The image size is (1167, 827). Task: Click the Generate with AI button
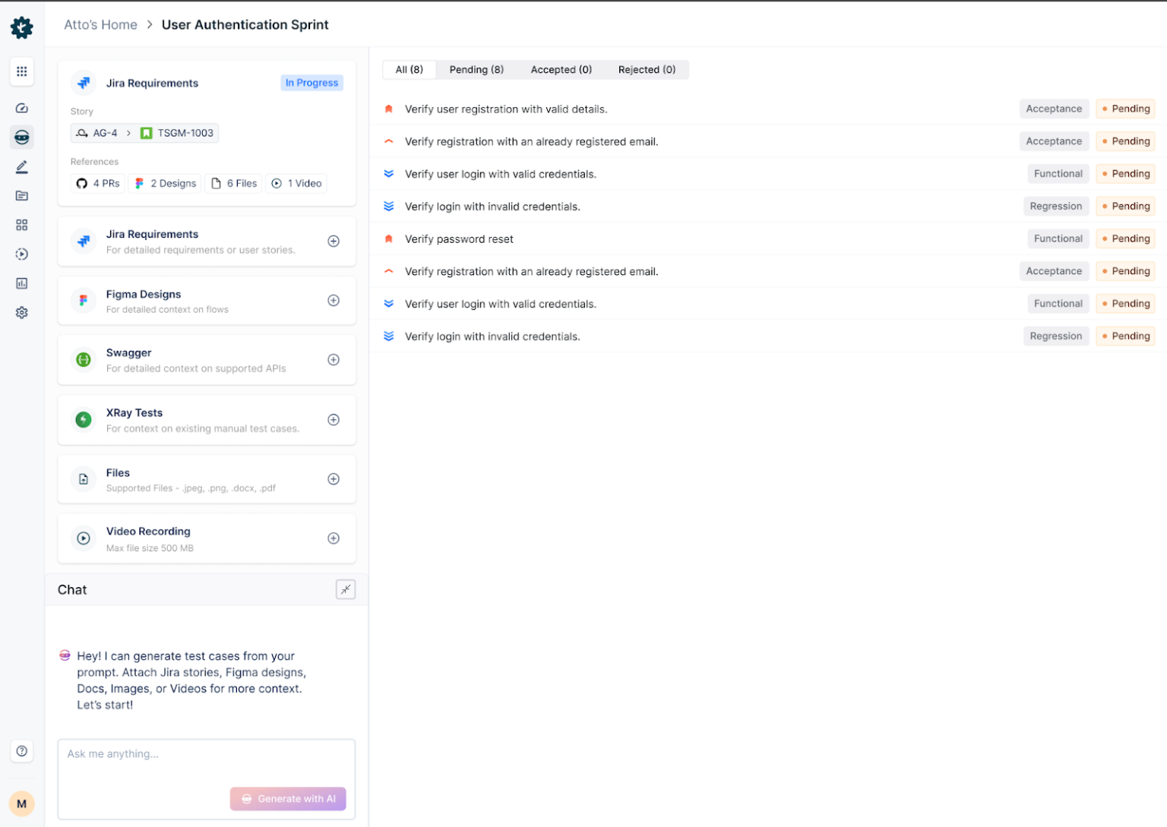click(288, 798)
